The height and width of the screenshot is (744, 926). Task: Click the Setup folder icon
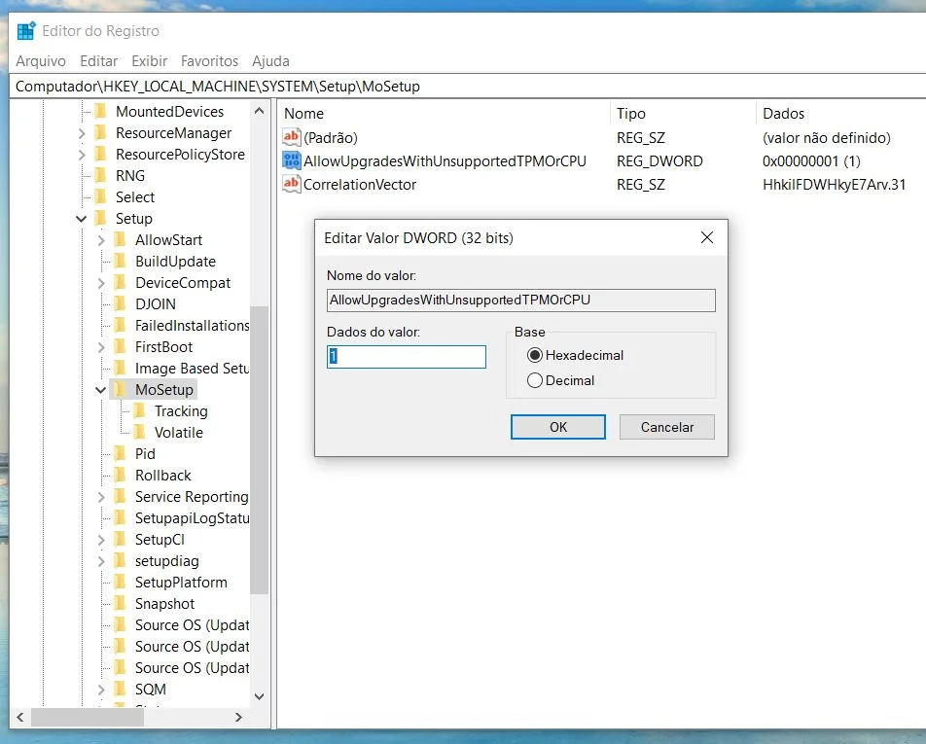click(101, 219)
